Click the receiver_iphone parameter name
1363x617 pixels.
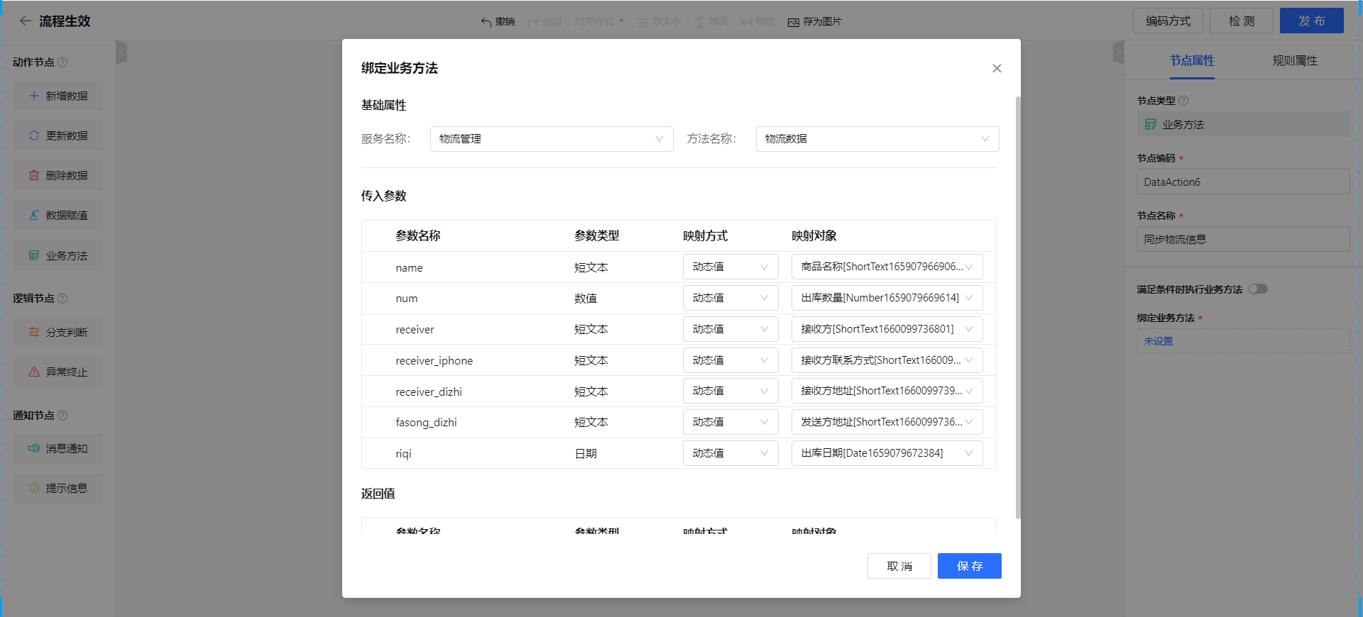tap(434, 361)
